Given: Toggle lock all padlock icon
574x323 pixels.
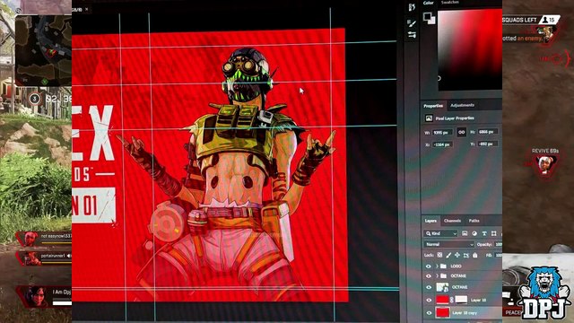Looking at the screenshot, I should point(475,255).
